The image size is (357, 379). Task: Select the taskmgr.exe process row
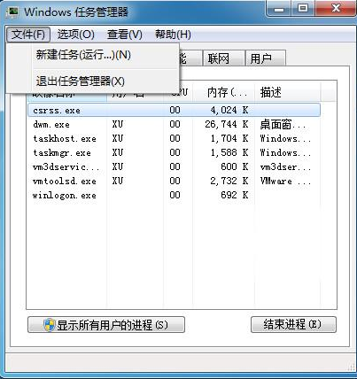tap(174, 153)
